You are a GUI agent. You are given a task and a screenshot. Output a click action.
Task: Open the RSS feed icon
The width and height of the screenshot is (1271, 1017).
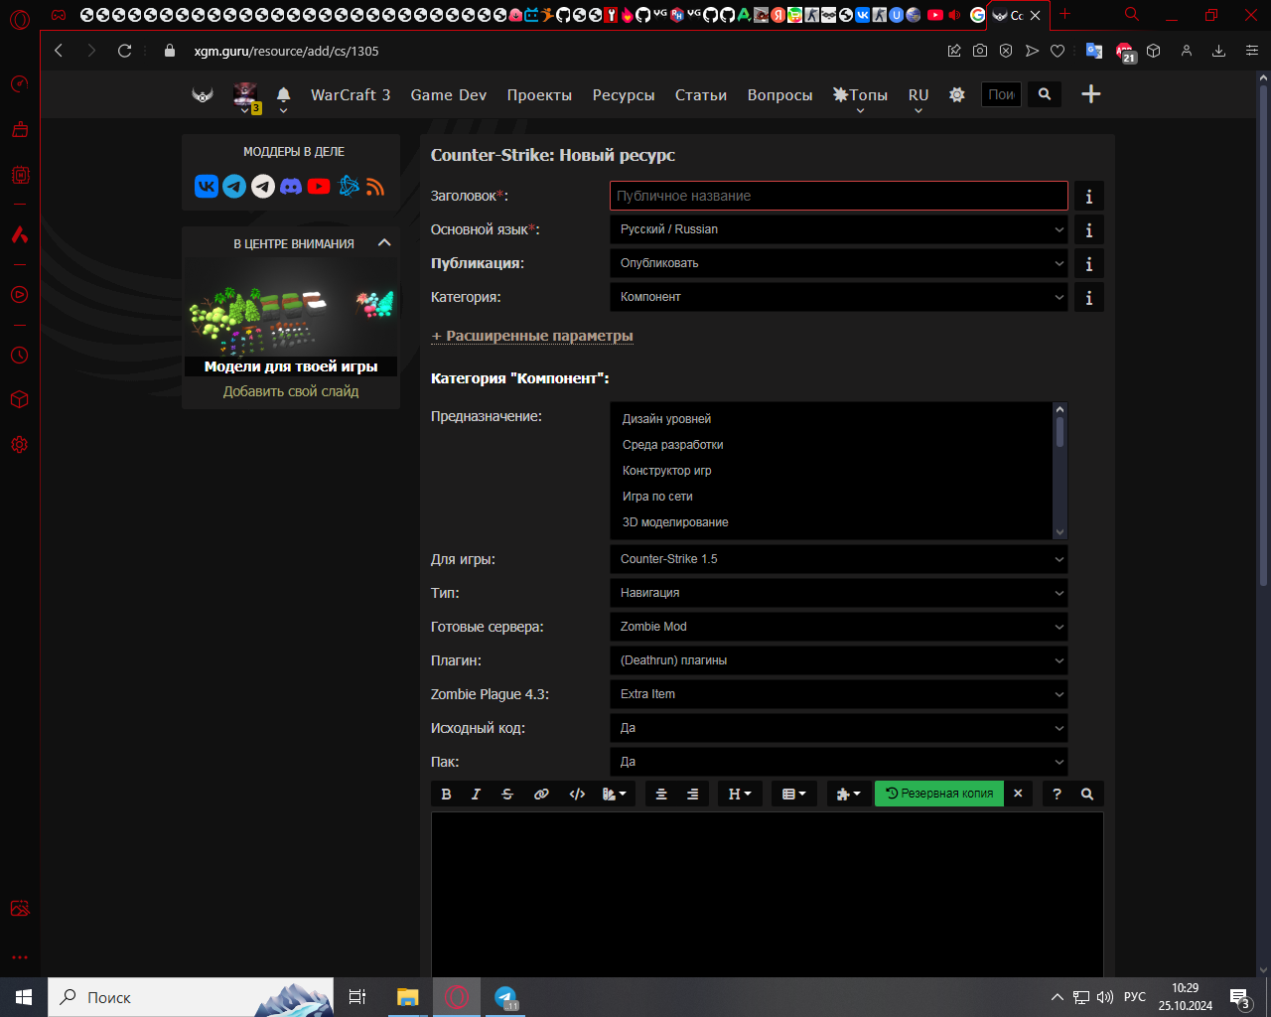(375, 186)
